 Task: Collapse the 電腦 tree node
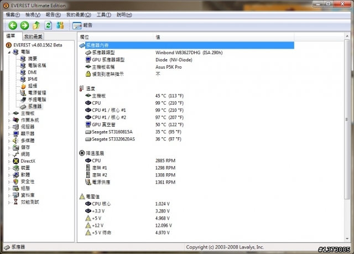pos(9,52)
